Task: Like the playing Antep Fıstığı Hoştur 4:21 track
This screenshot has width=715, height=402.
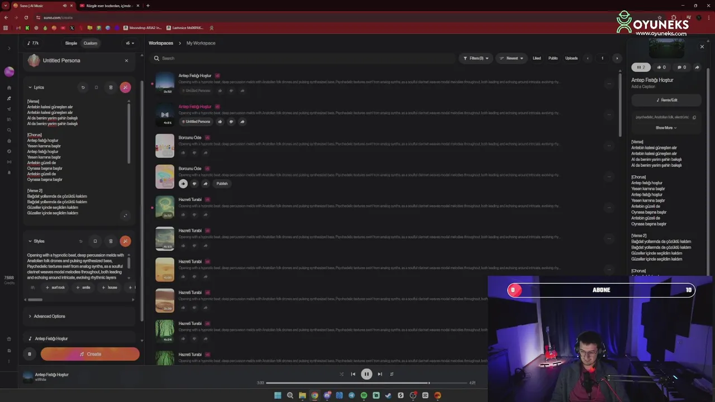Action: click(x=220, y=122)
